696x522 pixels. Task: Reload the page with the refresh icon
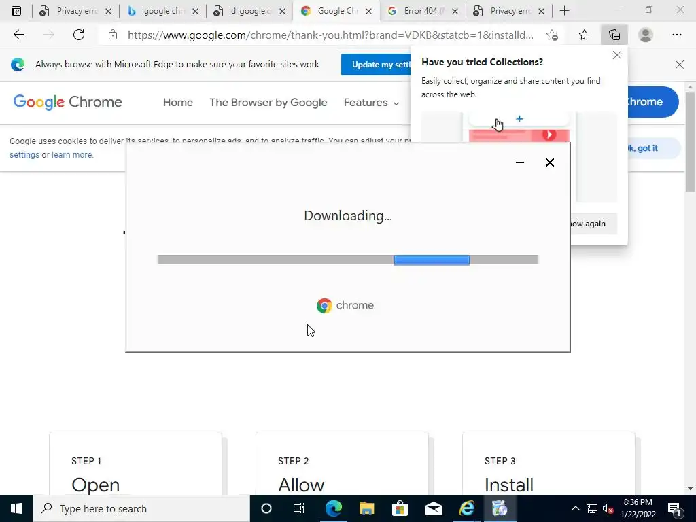point(79,35)
